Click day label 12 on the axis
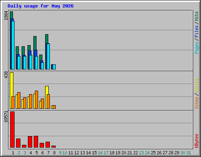Viewport: 201px width, 157px height. tap(77, 153)
